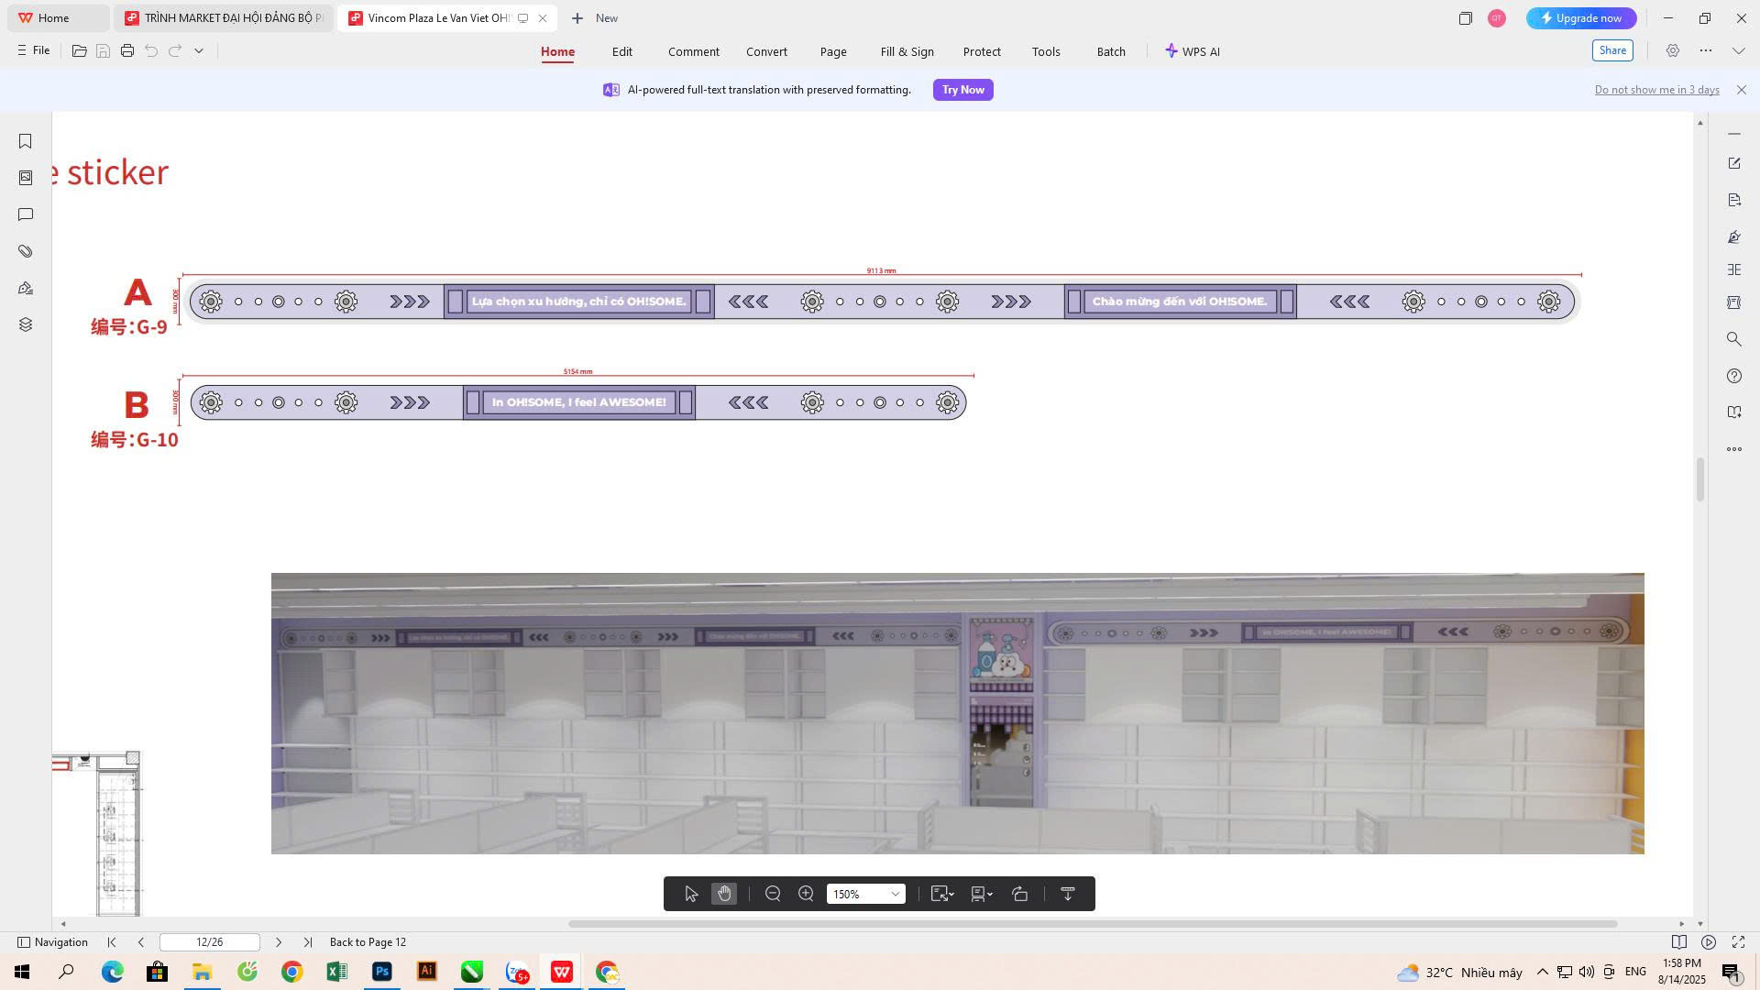
Task: Switch to the Comment tab
Action: pos(694,52)
